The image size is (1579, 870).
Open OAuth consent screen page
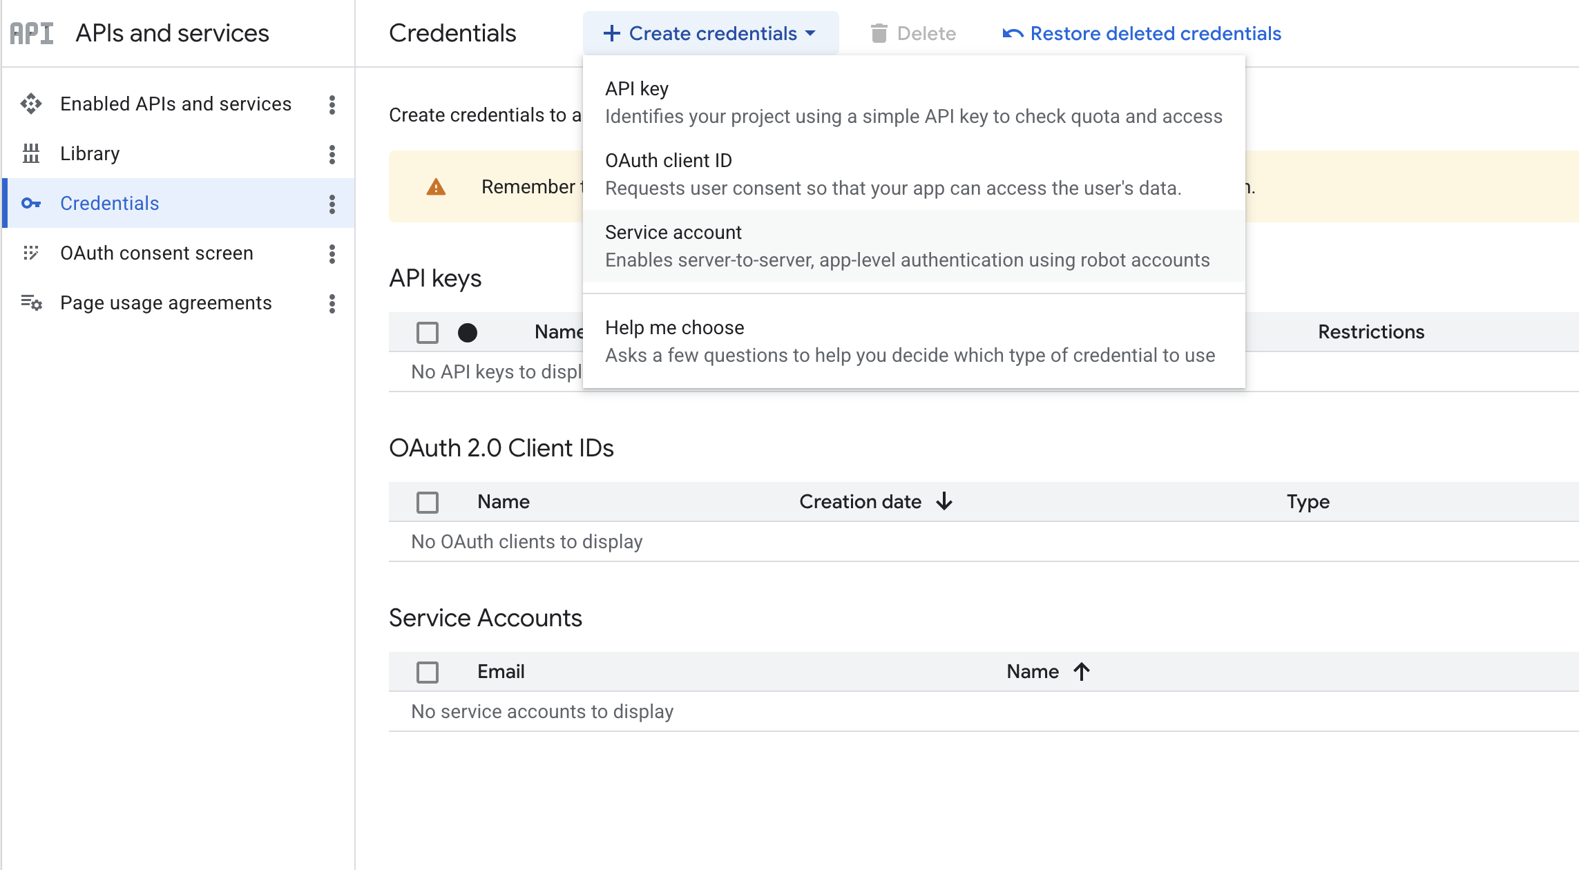[157, 253]
